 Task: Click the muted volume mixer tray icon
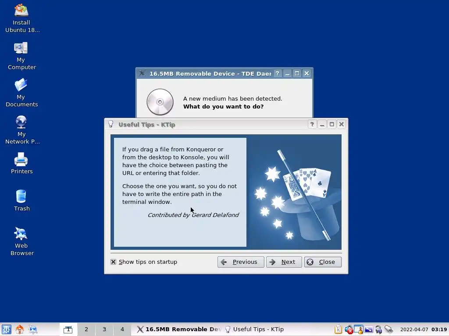(349, 329)
